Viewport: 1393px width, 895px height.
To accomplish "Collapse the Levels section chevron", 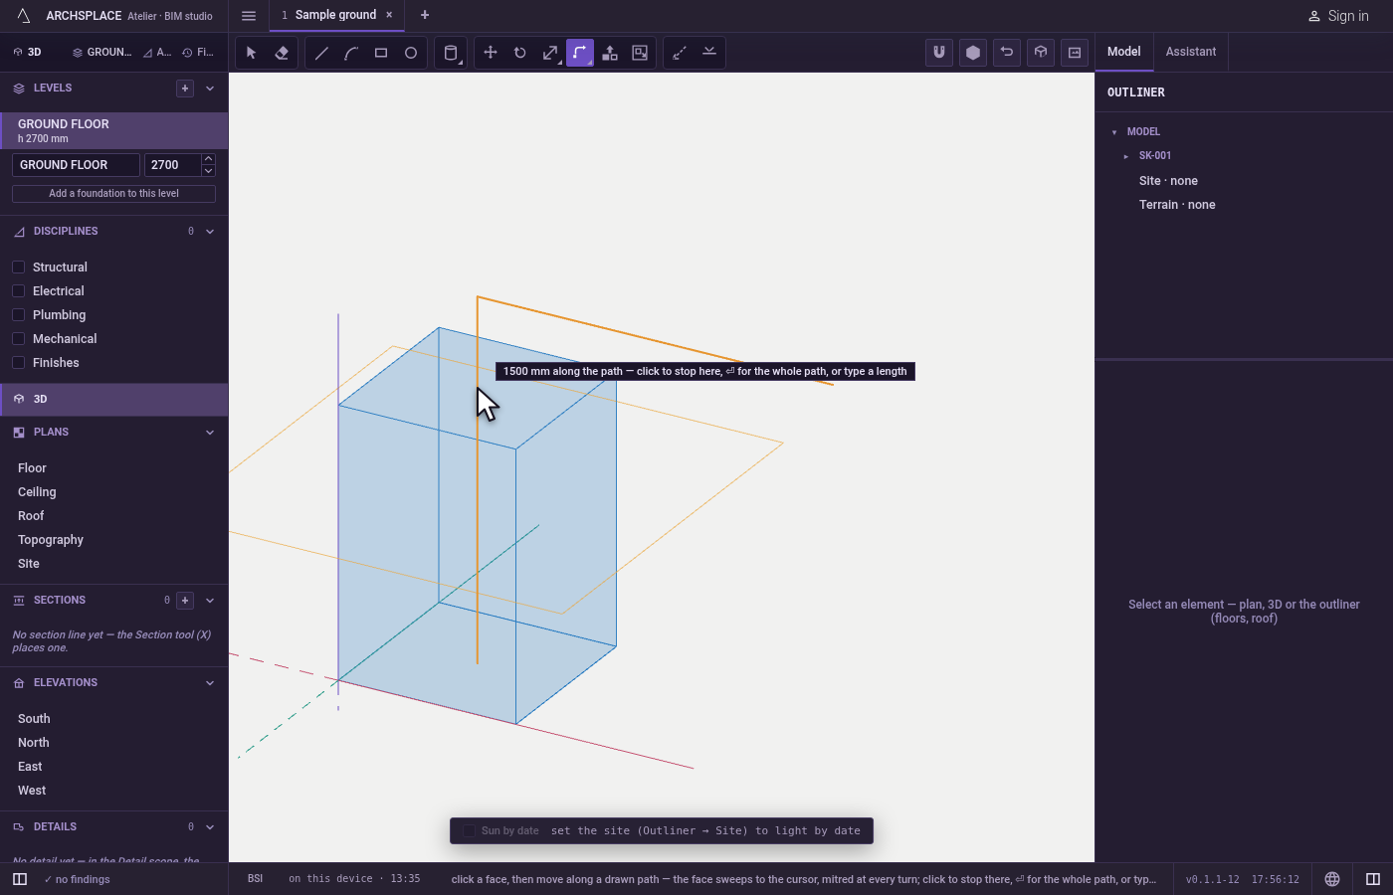I will coord(210,89).
